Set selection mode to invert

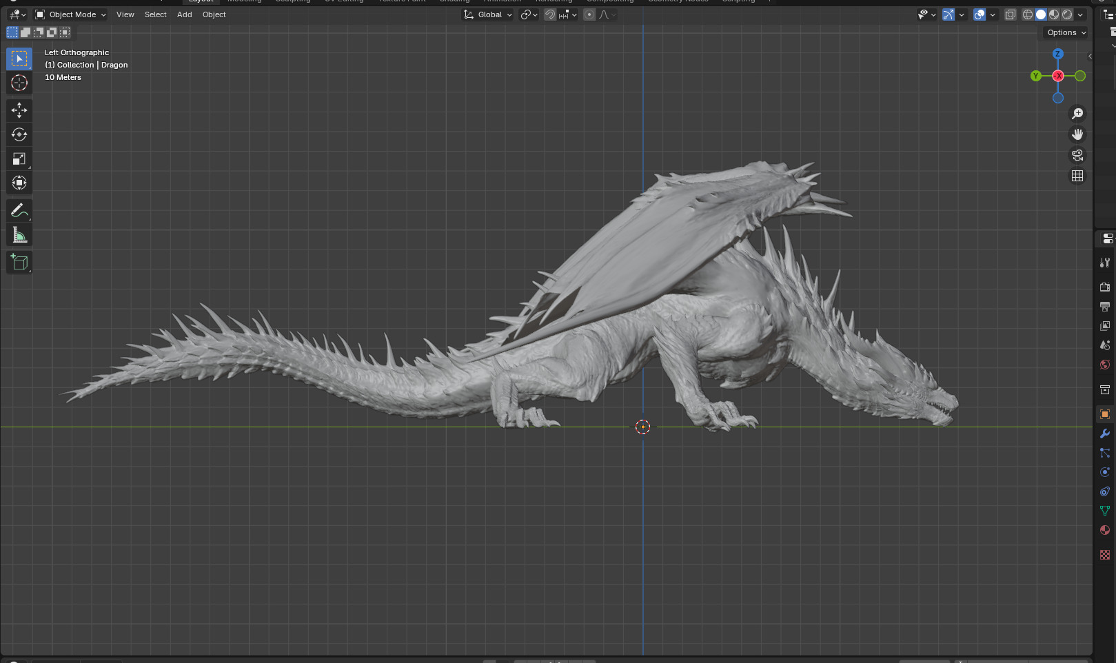tap(52, 32)
